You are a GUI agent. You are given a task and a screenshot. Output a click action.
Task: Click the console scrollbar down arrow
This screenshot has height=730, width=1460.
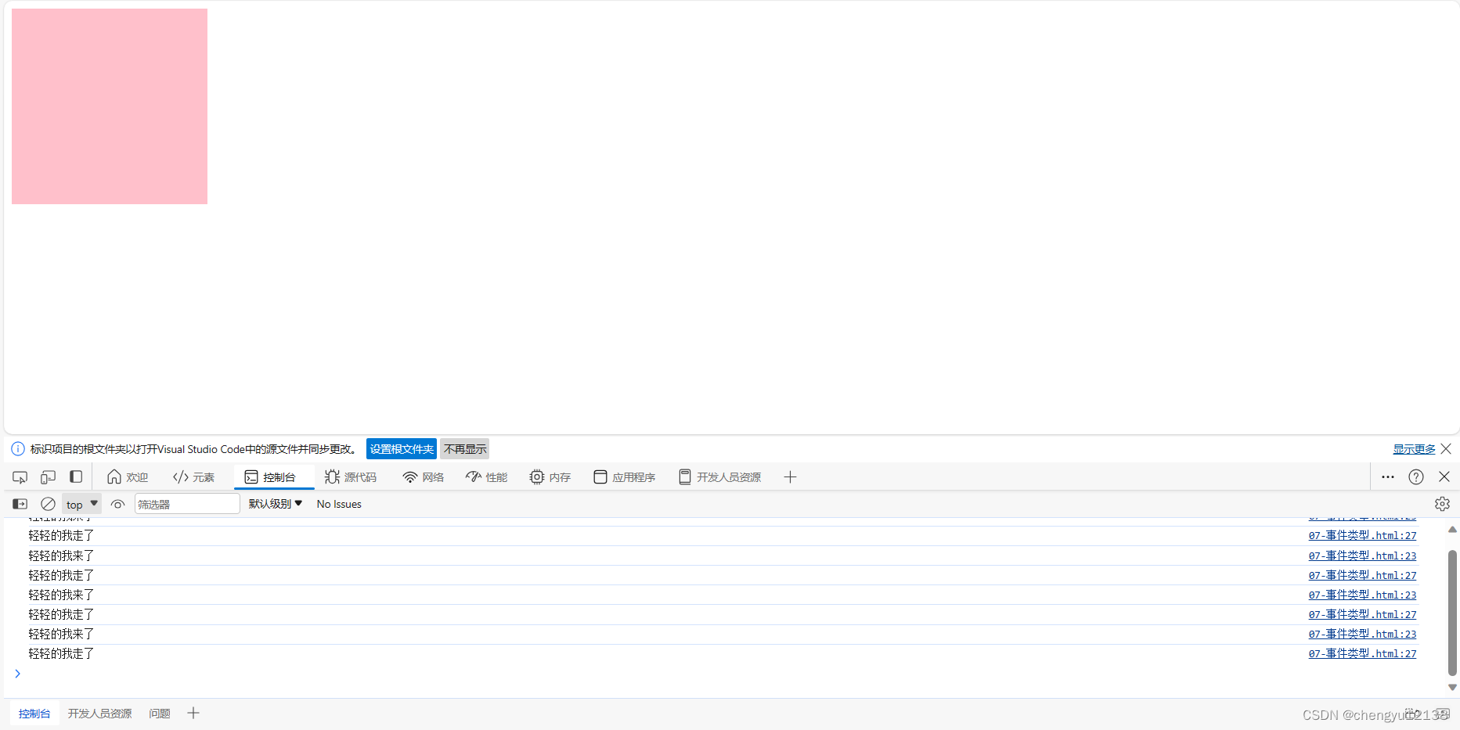coord(1452,687)
